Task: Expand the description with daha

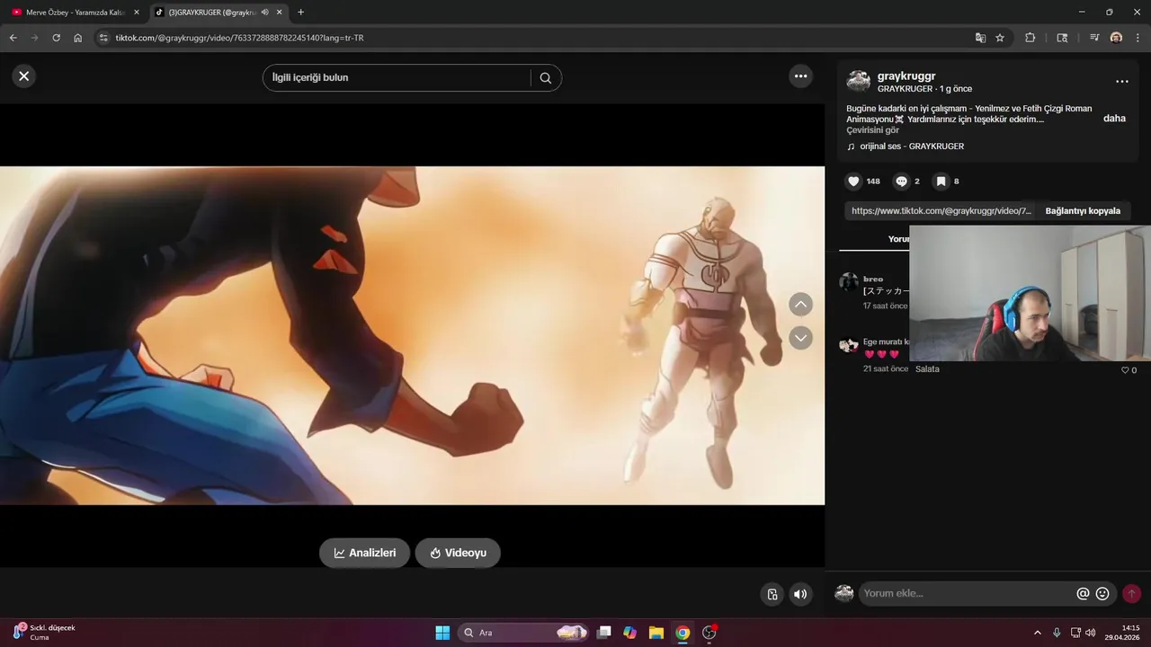Action: click(x=1114, y=119)
